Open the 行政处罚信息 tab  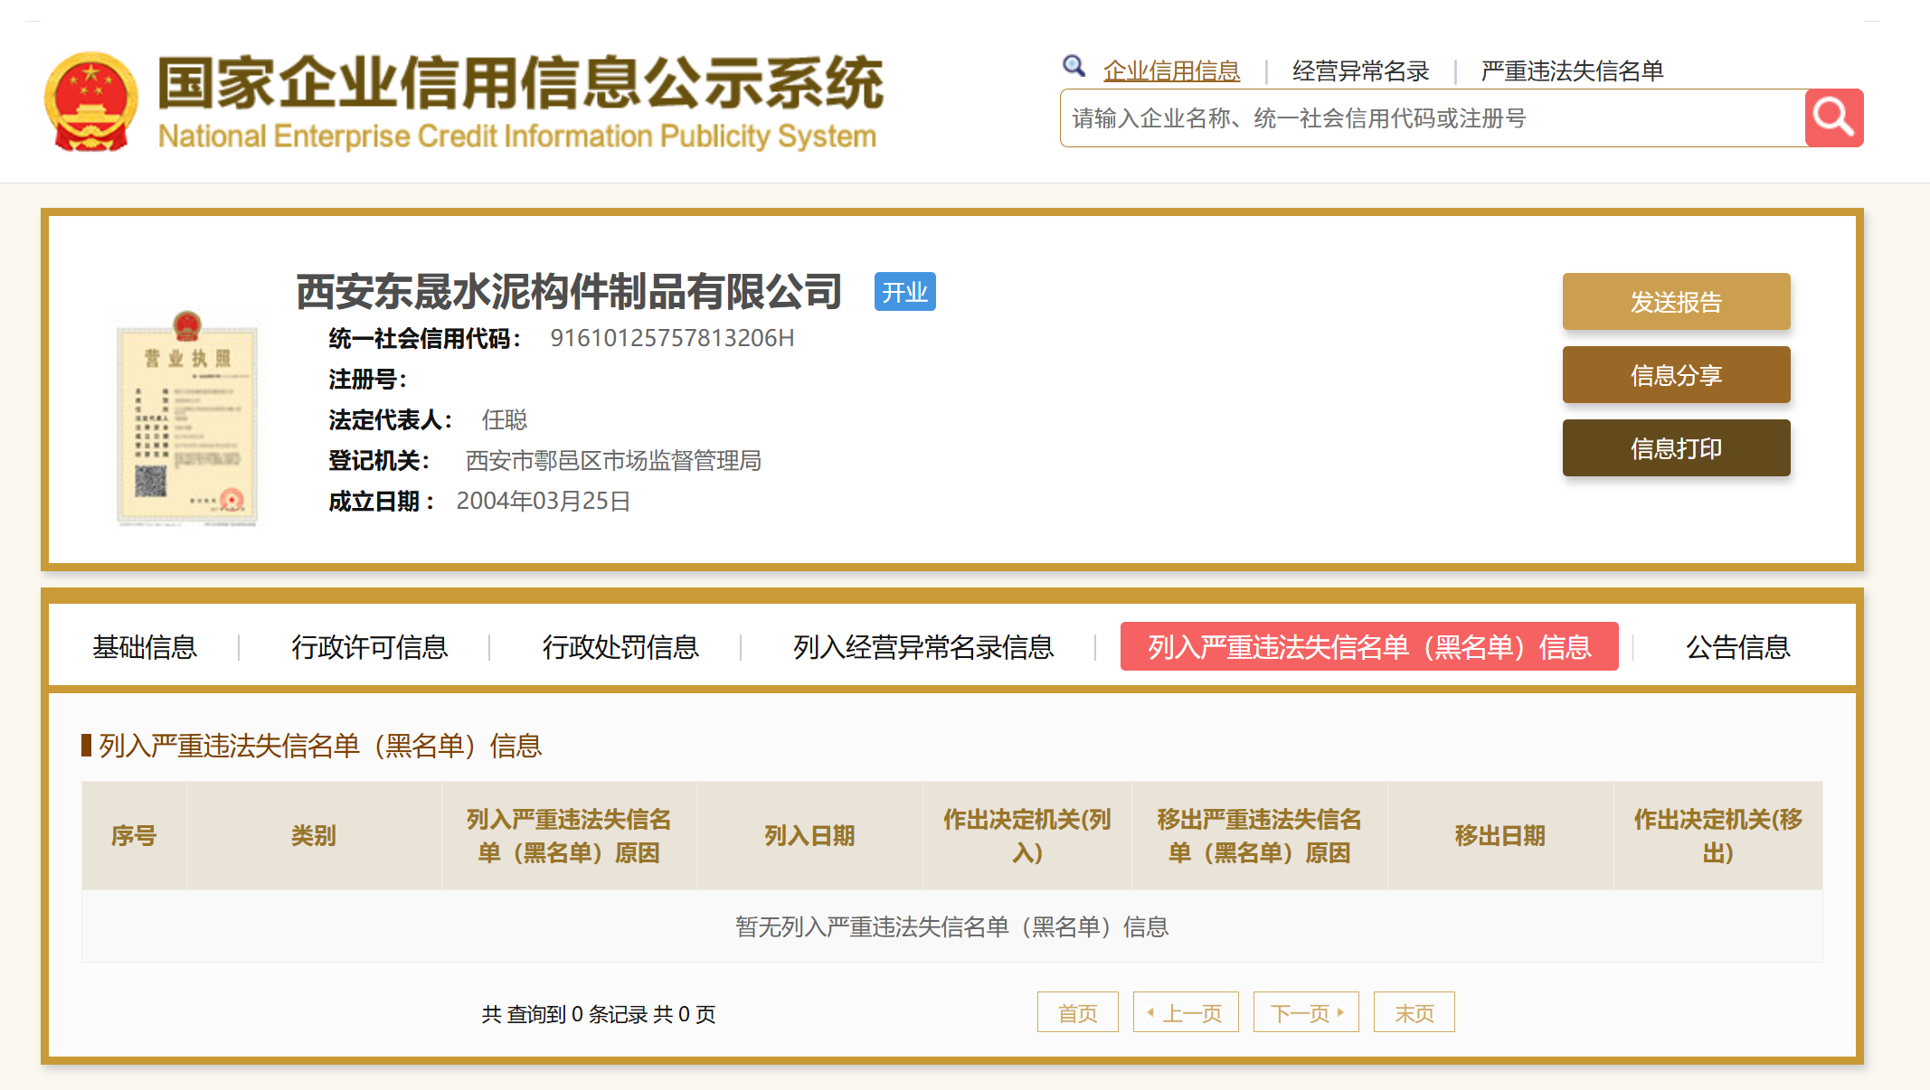pyautogui.click(x=620, y=647)
